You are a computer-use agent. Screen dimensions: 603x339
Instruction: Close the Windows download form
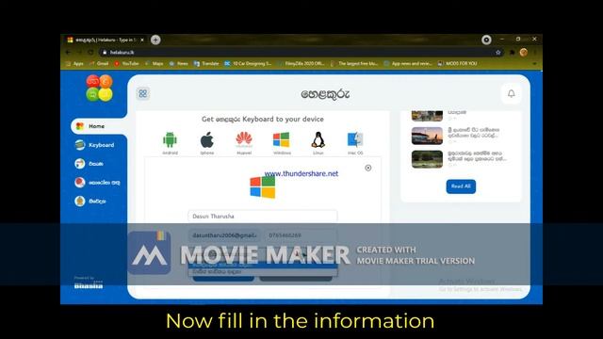pyautogui.click(x=368, y=168)
